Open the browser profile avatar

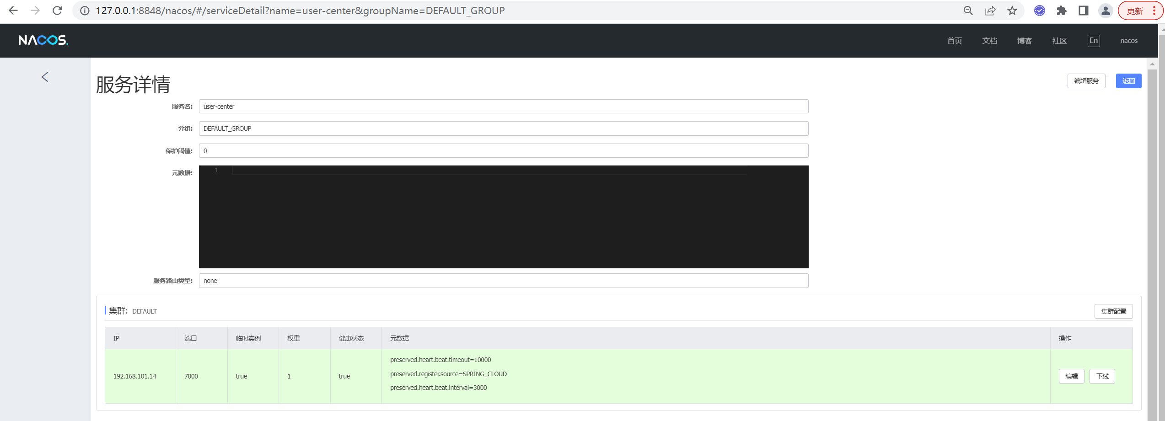pyautogui.click(x=1106, y=11)
